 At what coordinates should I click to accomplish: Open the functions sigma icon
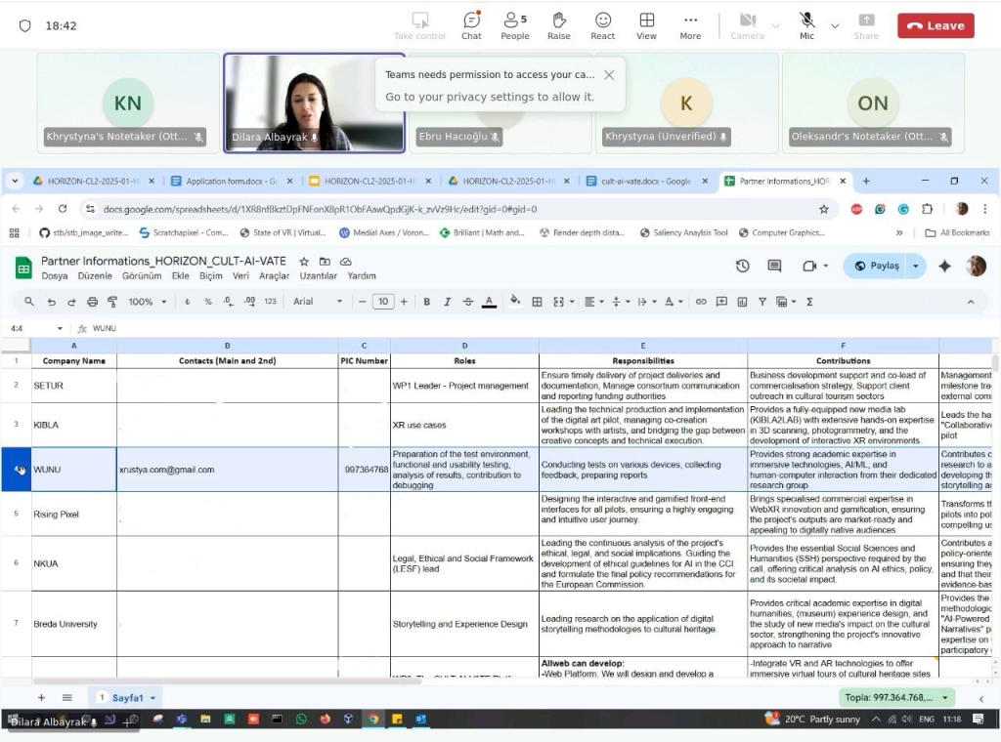[x=809, y=302]
